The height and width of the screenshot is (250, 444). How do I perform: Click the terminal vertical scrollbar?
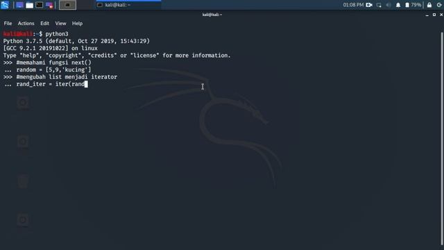[x=442, y=139]
